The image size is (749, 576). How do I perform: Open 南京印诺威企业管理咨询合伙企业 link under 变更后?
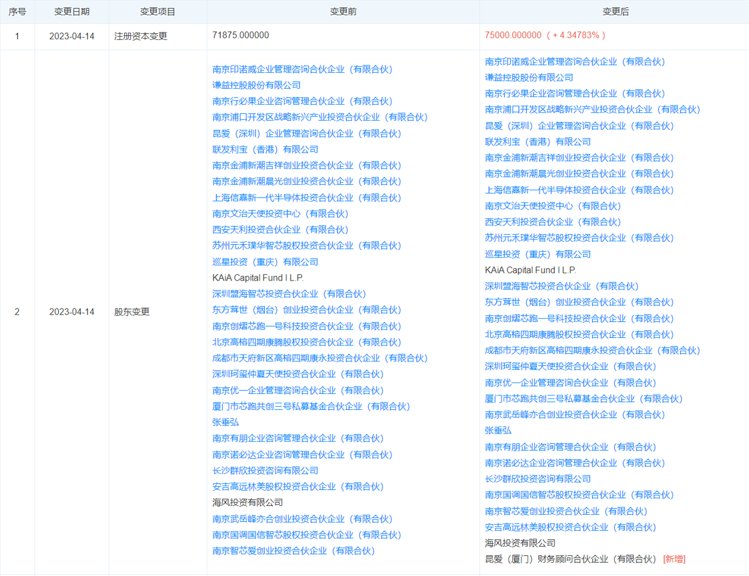click(575, 61)
